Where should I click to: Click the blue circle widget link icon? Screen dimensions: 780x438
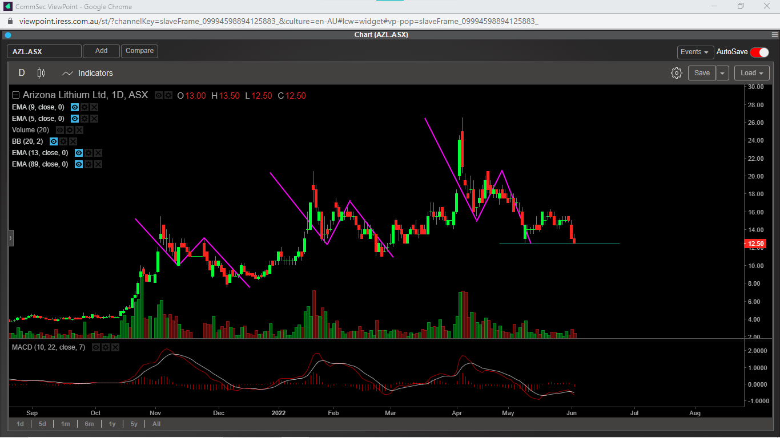coord(8,35)
